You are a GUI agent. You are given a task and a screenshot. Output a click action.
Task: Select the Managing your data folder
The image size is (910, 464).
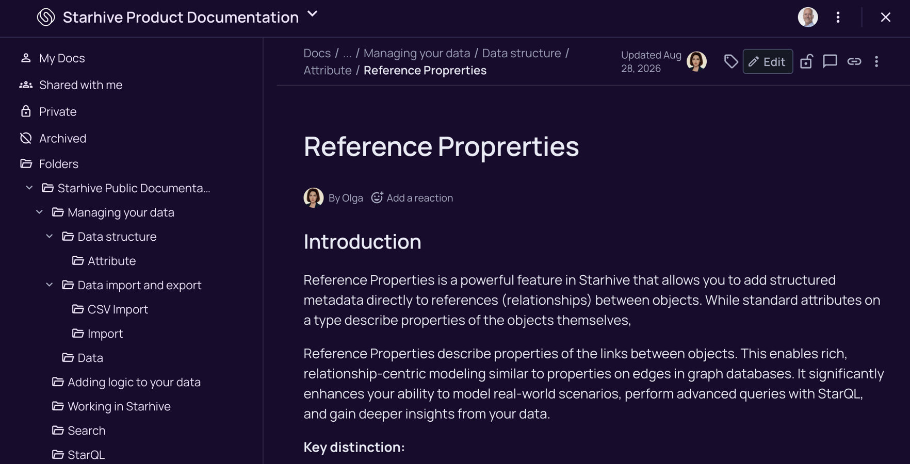pos(121,212)
